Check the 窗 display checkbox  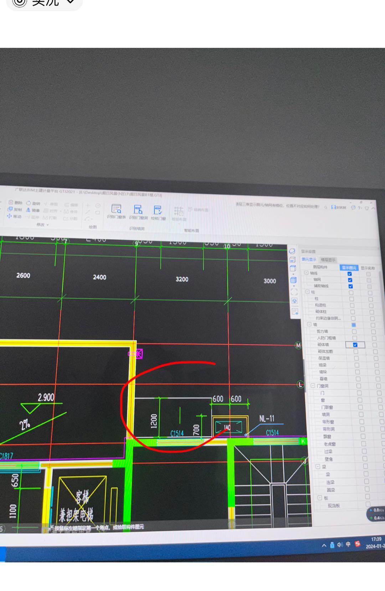pyautogui.click(x=360, y=400)
